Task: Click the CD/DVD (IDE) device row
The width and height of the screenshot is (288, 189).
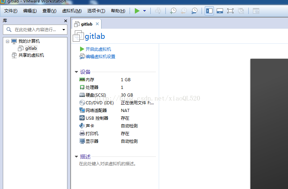Action: pyautogui.click(x=117, y=103)
